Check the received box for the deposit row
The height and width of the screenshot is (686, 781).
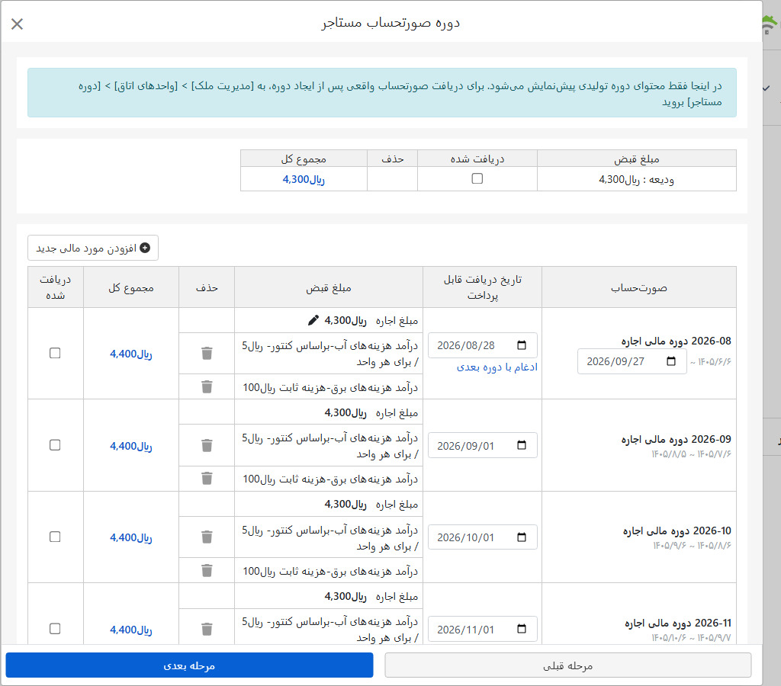tap(477, 178)
